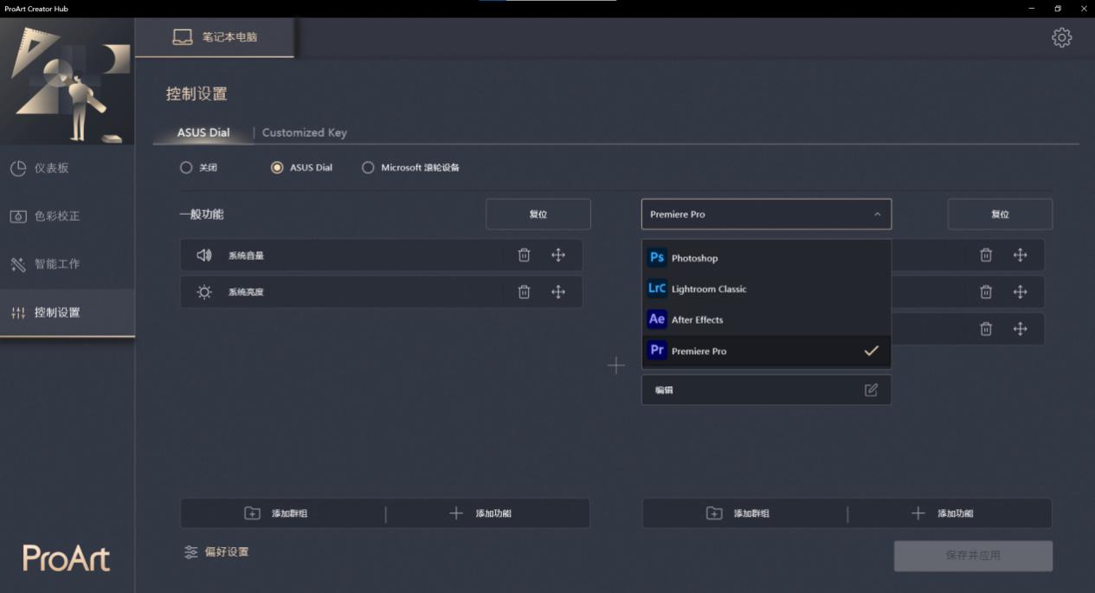Open settings via the gear icon
The image size is (1095, 593).
pyautogui.click(x=1061, y=37)
